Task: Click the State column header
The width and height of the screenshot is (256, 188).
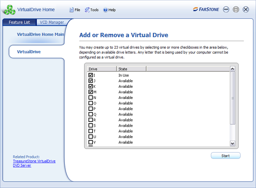Action: tap(131, 69)
